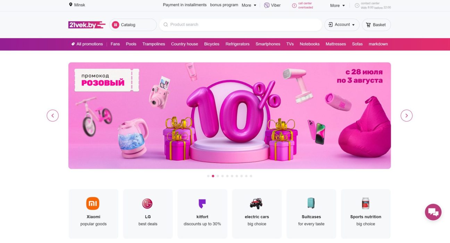This screenshot has width=450, height=243.
Task: Click the Xiaomi brand icon
Action: 93,203
